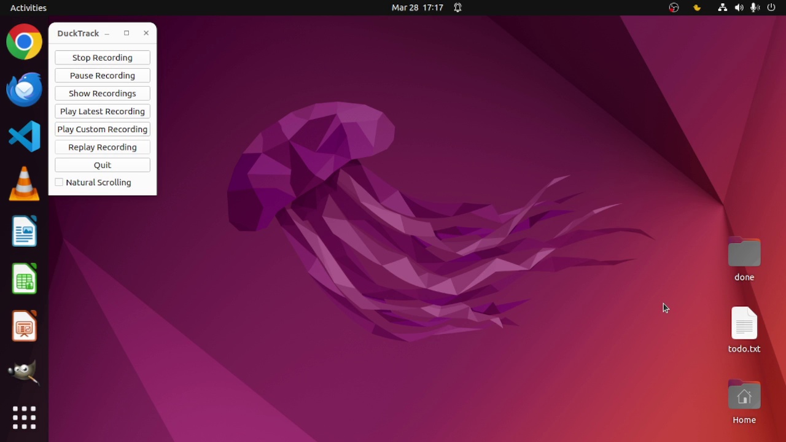Screen dimensions: 786x442
Task: Open GIMP image editor from the dock
Action: 25,372
